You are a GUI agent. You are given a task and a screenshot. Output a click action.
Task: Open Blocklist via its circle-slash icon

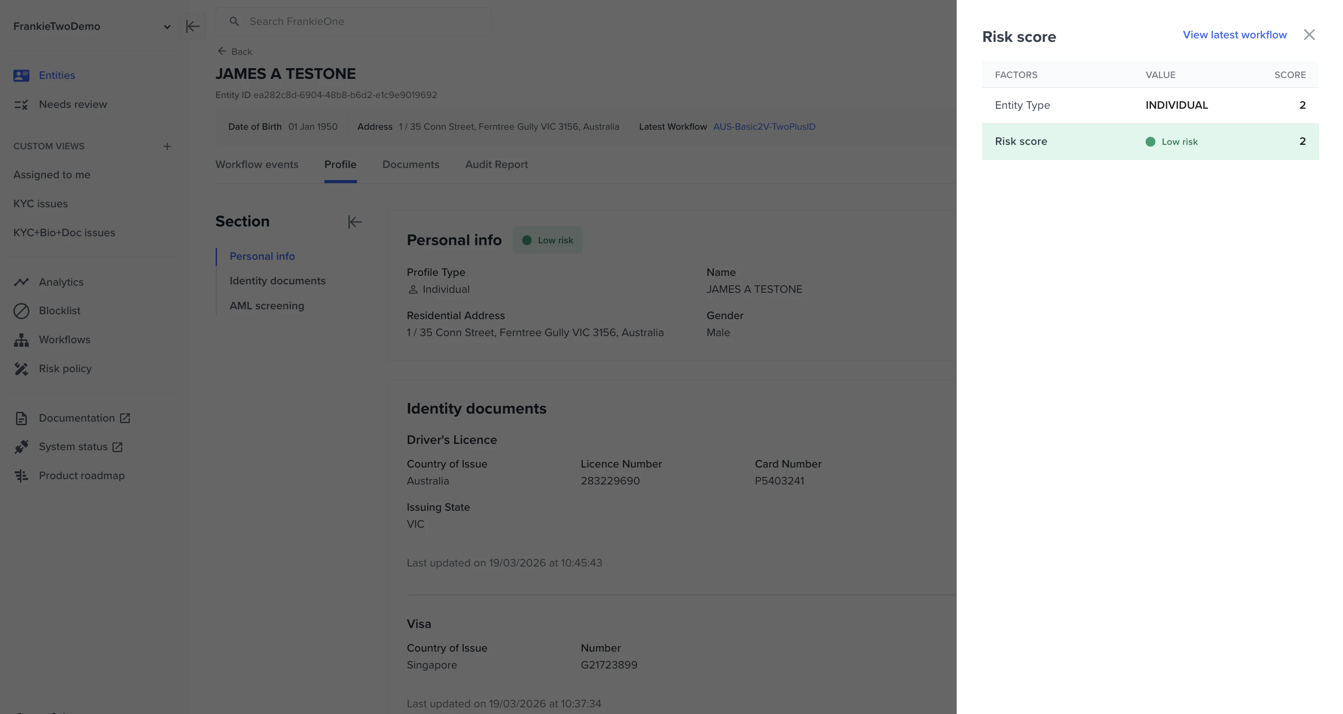click(21, 311)
